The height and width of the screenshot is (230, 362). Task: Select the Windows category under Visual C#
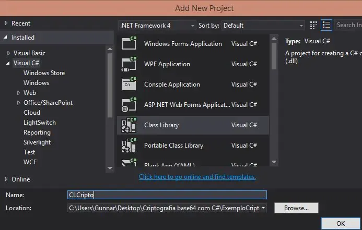click(36, 83)
